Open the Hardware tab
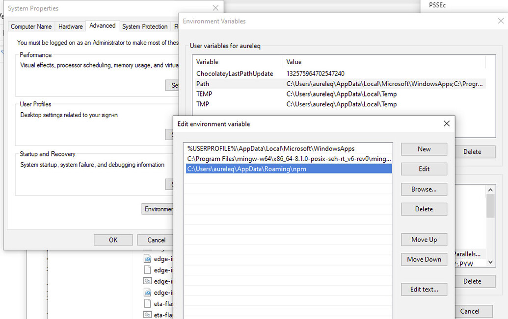Image resolution: width=508 pixels, height=319 pixels. click(70, 26)
